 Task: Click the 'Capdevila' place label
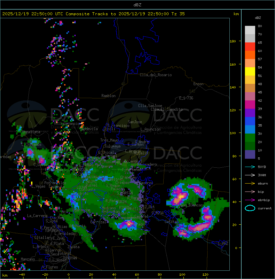click(89, 129)
